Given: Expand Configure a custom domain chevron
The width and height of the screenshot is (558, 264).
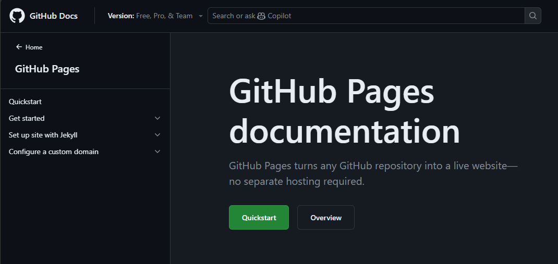Looking at the screenshot, I should (157, 152).
